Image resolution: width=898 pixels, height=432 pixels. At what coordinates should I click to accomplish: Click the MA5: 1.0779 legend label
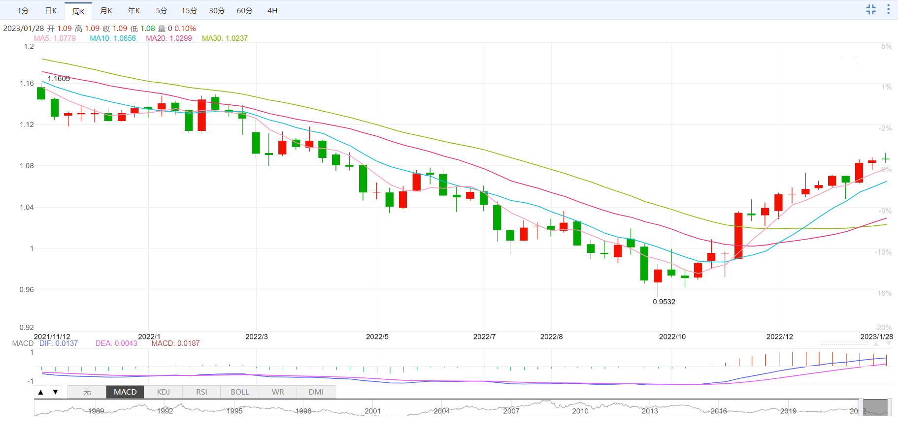point(55,38)
